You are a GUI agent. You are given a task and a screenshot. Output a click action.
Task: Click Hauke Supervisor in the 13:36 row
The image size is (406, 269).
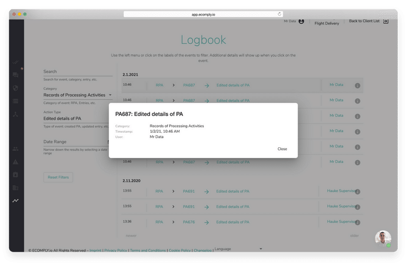(x=341, y=222)
